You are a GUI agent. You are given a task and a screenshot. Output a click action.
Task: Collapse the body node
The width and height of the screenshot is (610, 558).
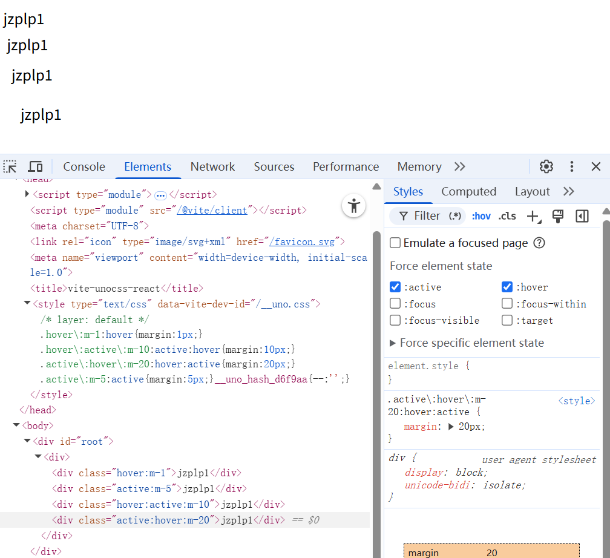coord(16,425)
